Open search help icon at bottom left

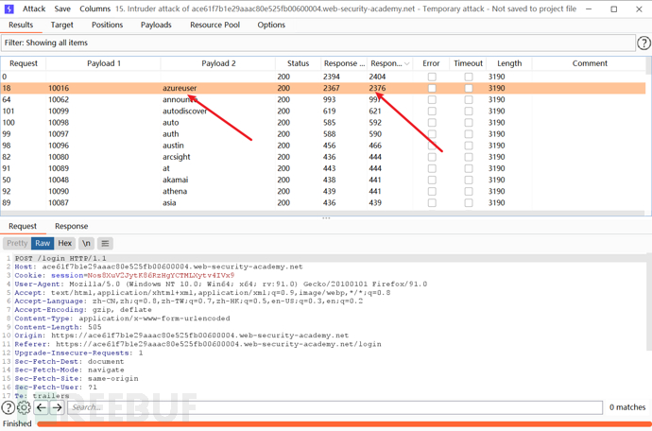[x=8, y=408]
